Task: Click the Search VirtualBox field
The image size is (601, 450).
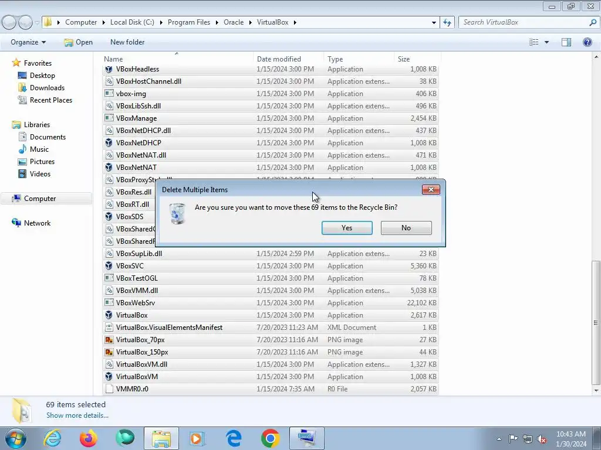Action: (523, 22)
